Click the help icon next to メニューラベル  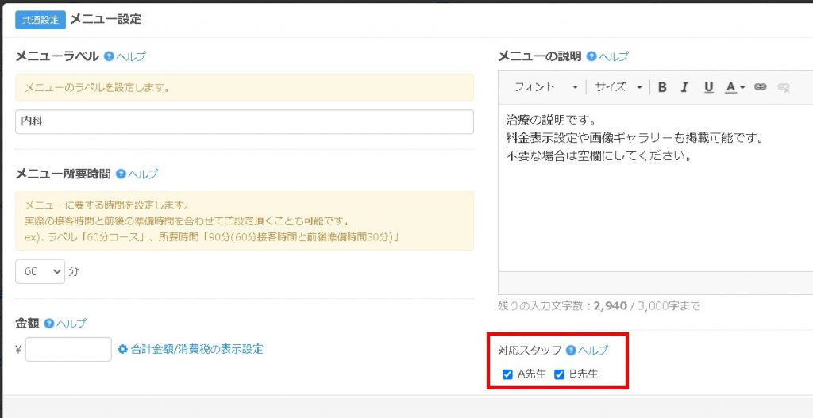coord(109,57)
